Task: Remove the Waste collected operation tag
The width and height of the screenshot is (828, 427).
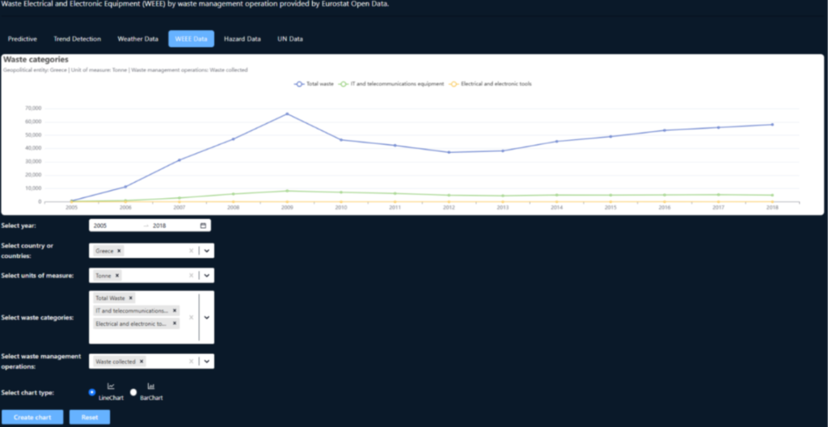Action: (142, 361)
